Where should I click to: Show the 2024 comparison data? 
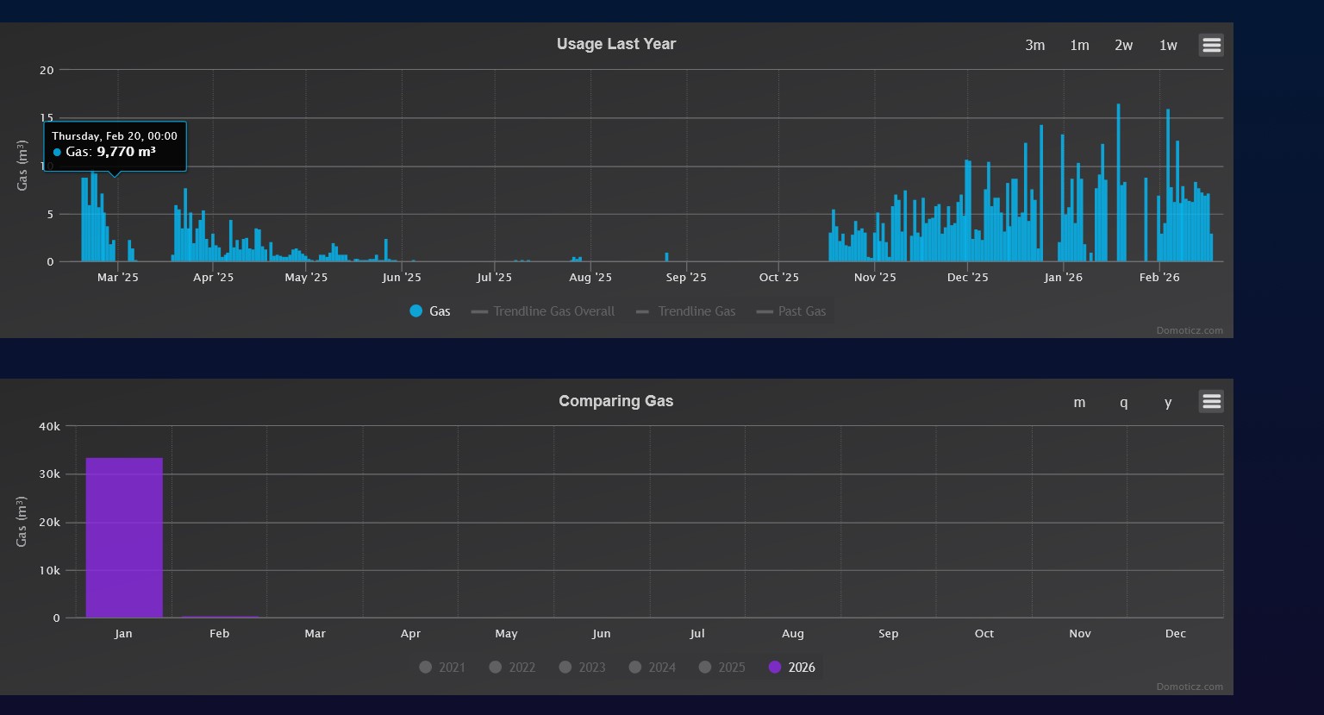click(652, 668)
